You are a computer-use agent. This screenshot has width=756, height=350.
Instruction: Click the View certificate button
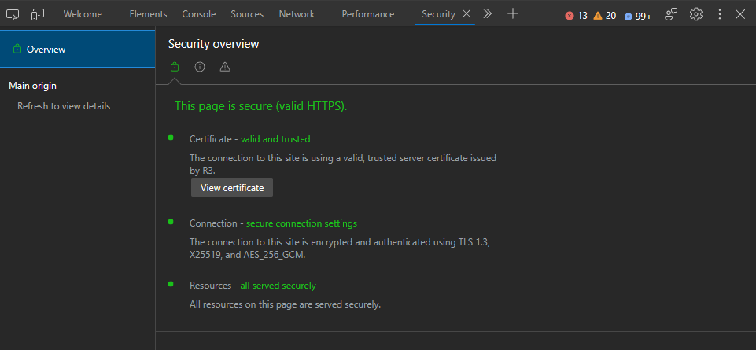point(232,188)
